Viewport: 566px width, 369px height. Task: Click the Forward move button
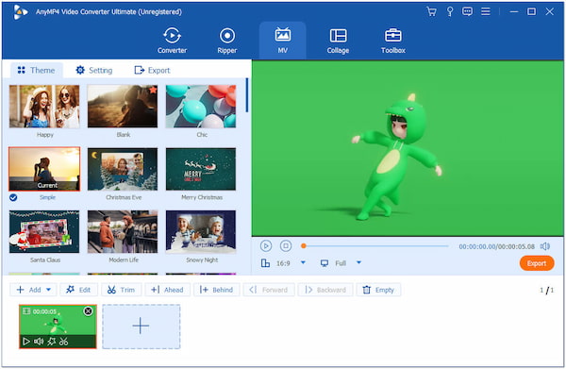tap(269, 290)
